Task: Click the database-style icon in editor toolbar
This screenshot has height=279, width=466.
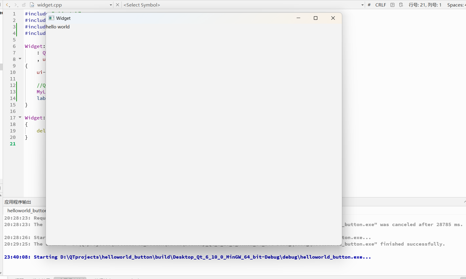Action: (401, 5)
